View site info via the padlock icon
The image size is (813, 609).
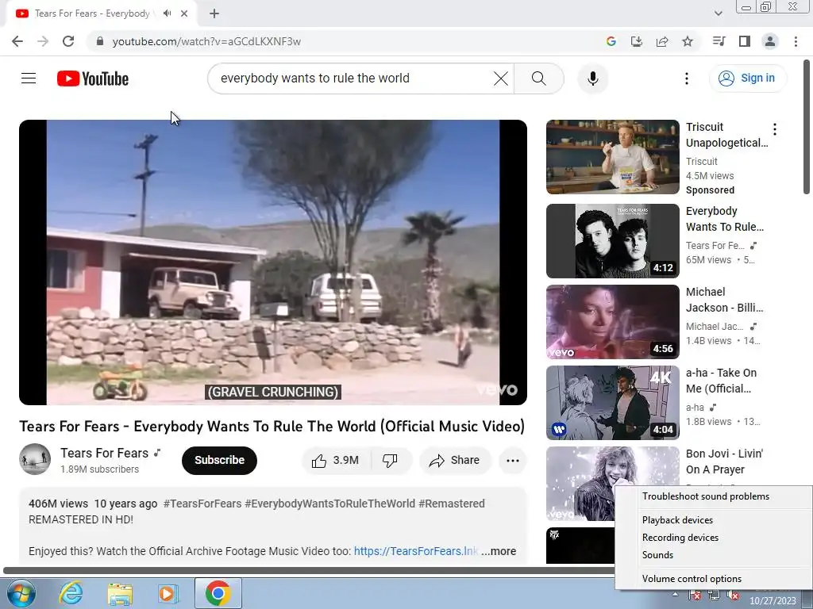click(100, 41)
